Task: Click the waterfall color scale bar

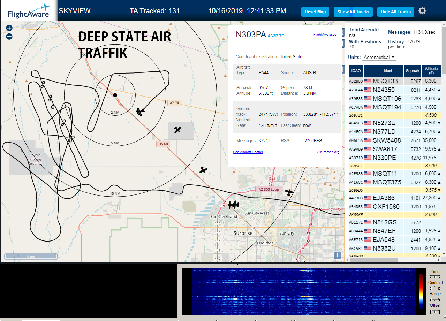Action: (x=421, y=292)
